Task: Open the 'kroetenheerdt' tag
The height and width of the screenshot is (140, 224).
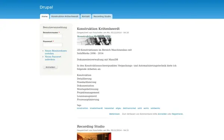Action: pos(96,108)
